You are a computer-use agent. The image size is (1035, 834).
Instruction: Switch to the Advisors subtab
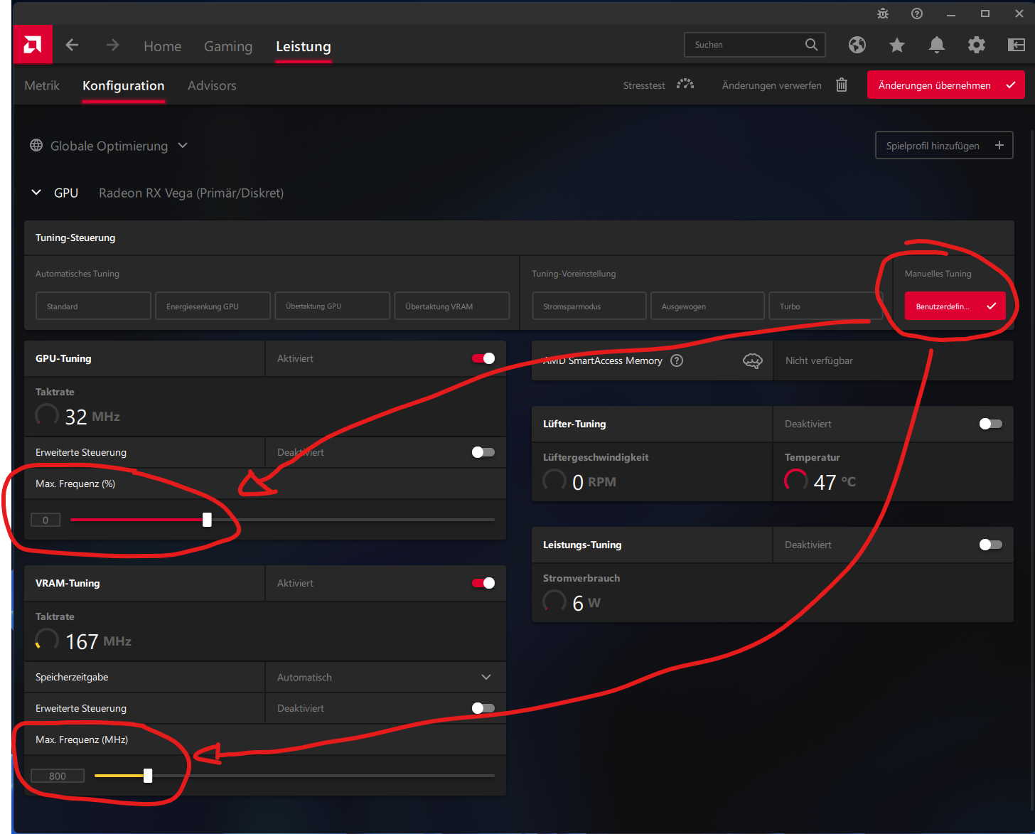212,85
